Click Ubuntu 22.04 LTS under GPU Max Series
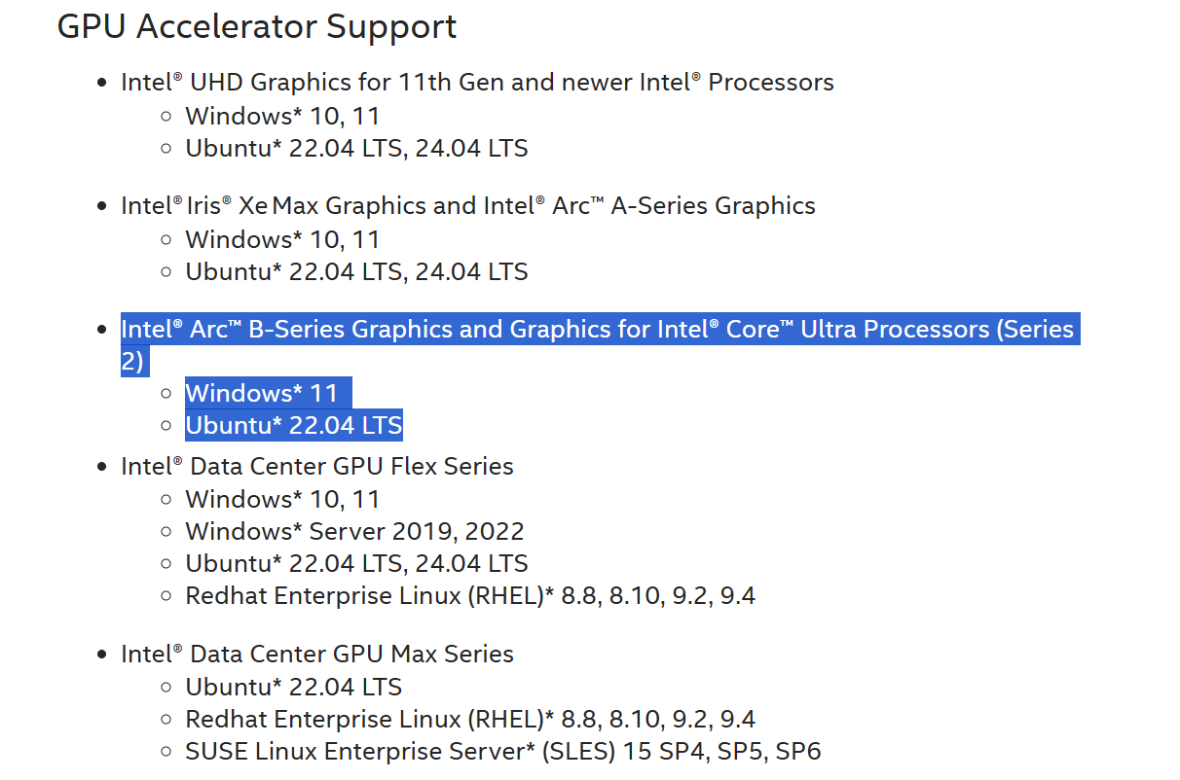 [x=293, y=687]
